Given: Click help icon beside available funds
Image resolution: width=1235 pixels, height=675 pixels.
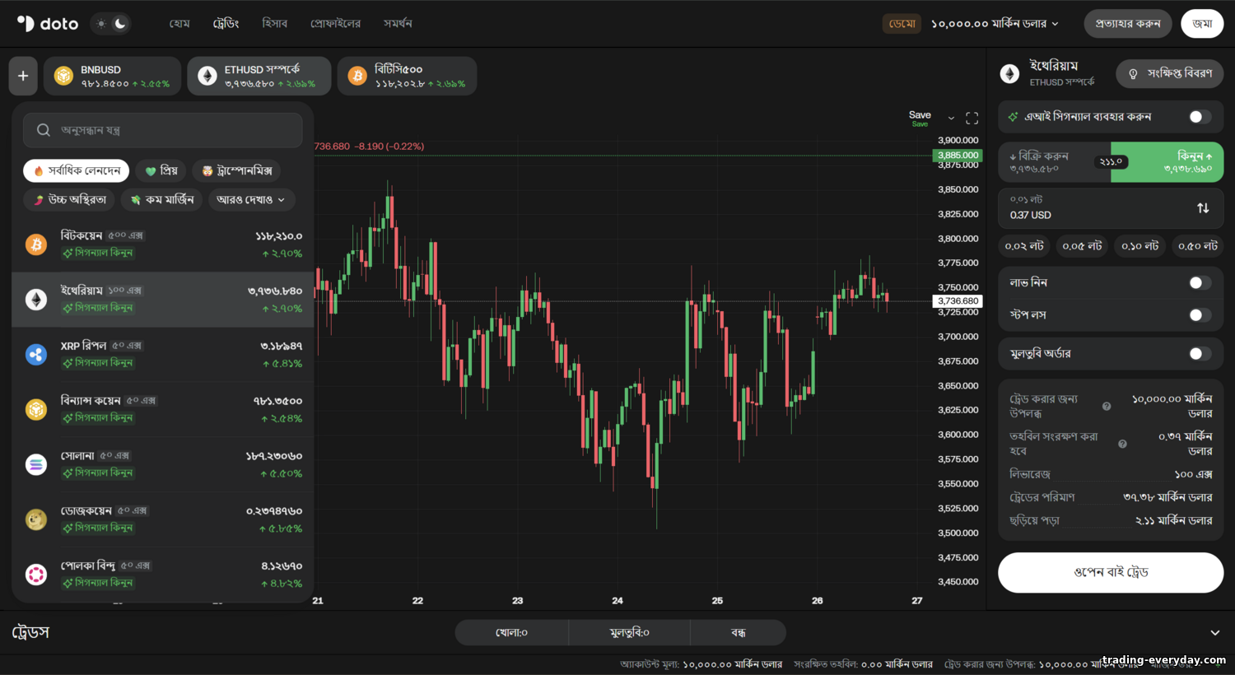Looking at the screenshot, I should tap(1107, 406).
